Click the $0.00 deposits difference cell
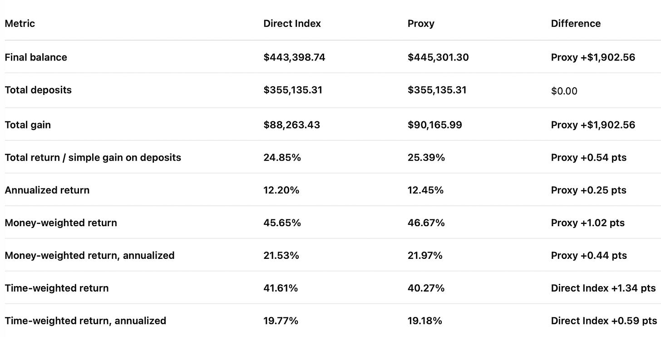The width and height of the screenshot is (661, 337). click(564, 91)
